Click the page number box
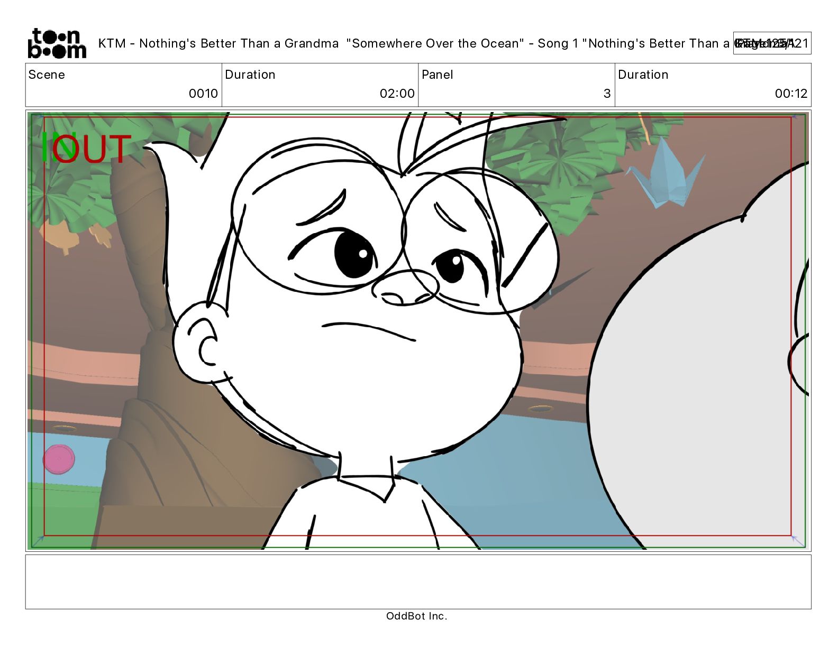 tap(772, 43)
